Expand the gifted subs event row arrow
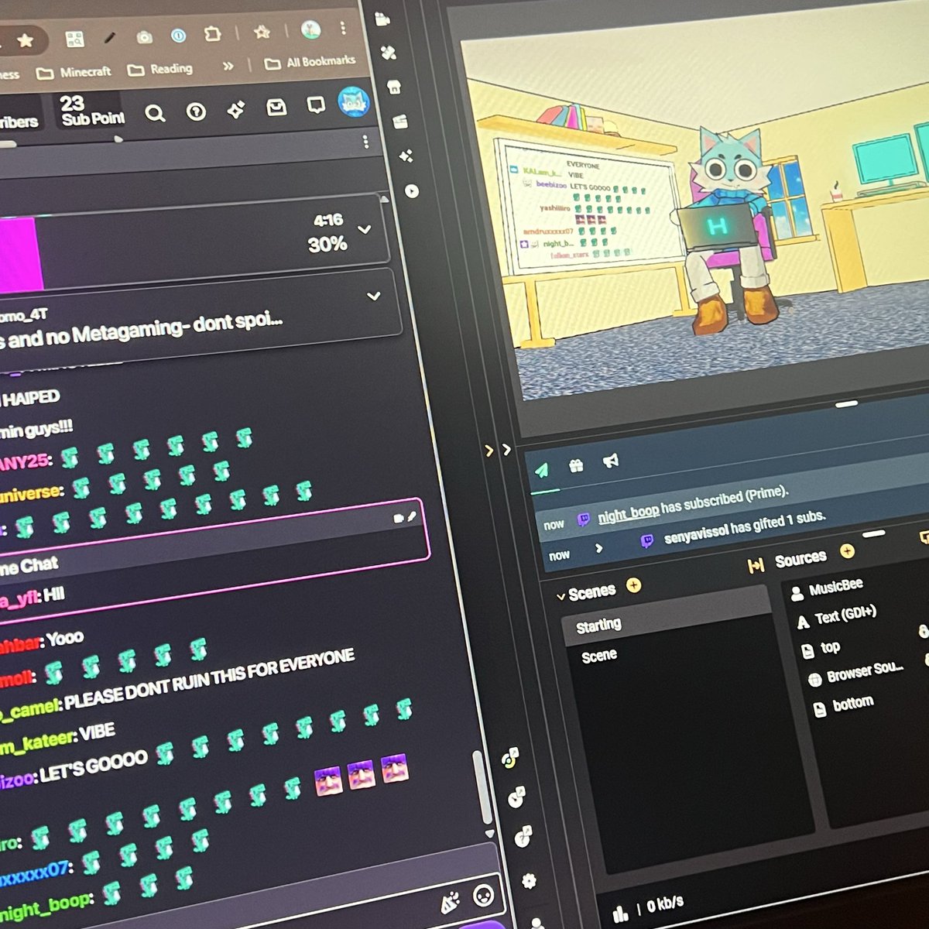Screen dimensions: 929x929 (598, 547)
